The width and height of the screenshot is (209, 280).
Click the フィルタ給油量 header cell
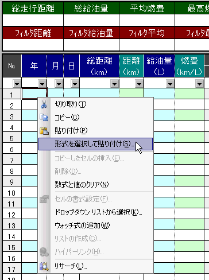click(91, 33)
